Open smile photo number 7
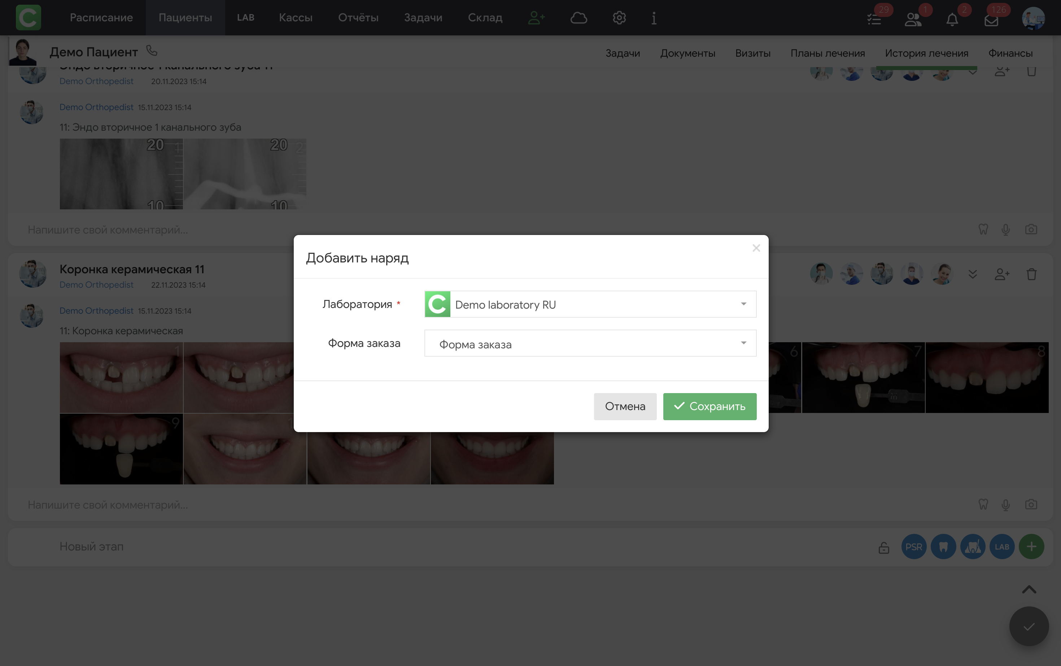 [x=863, y=378]
